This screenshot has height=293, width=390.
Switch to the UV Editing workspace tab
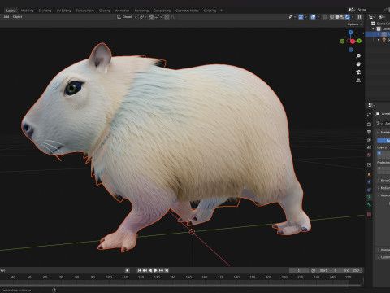coord(63,11)
